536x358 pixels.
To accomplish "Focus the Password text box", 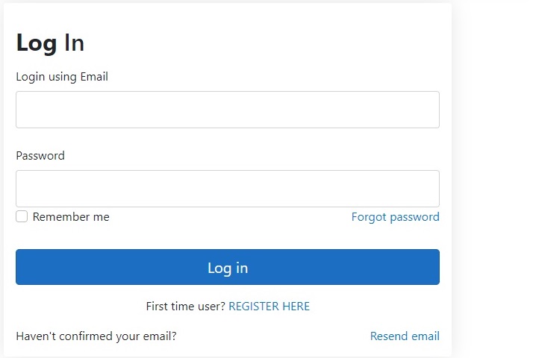I will [x=227, y=189].
